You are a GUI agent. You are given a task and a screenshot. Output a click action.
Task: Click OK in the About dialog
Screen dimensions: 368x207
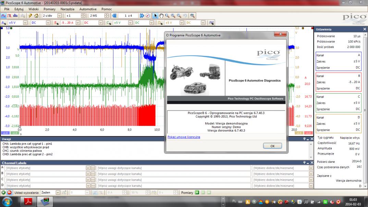point(272,146)
